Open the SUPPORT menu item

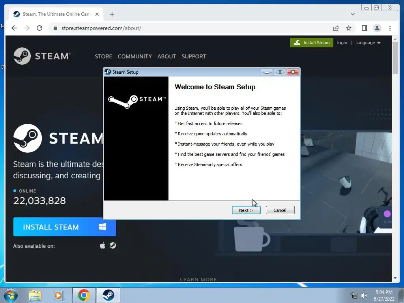(x=194, y=56)
